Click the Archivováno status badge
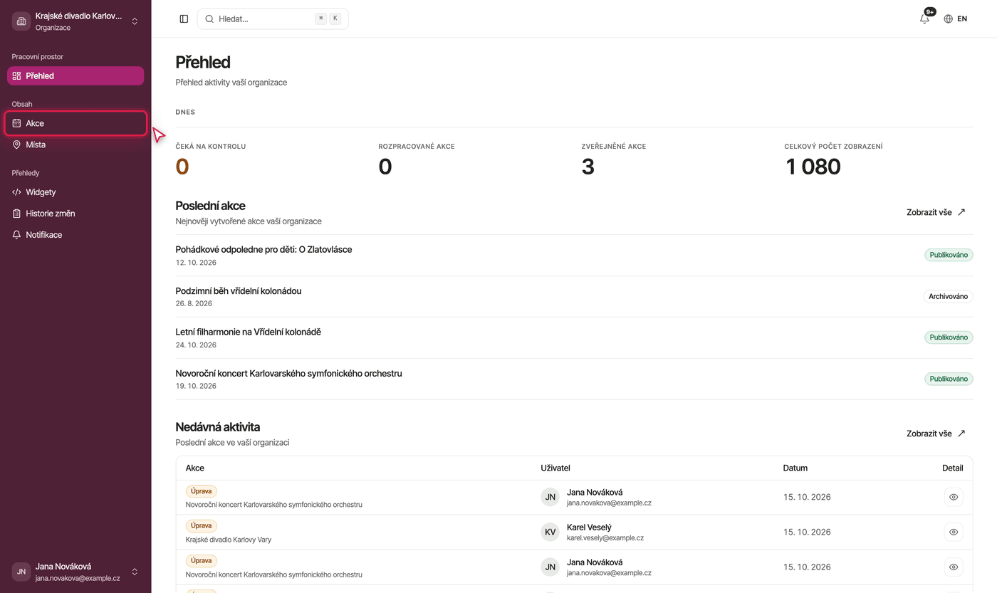This screenshot has width=997, height=593. tap(948, 296)
